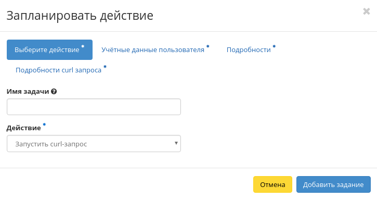Click the asterisk after Подробности curl запроса

[105, 67]
